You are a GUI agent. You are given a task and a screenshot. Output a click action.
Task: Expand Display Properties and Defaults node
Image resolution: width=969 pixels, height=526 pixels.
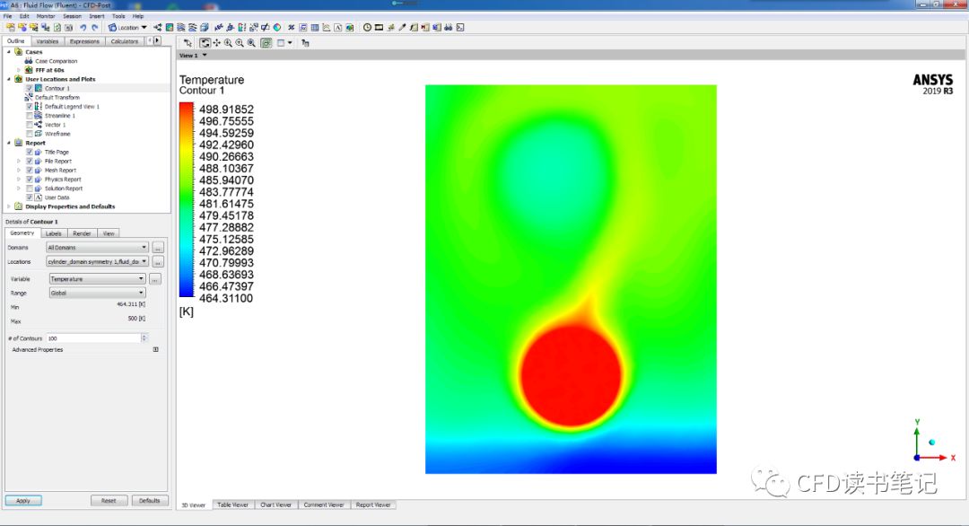9,206
